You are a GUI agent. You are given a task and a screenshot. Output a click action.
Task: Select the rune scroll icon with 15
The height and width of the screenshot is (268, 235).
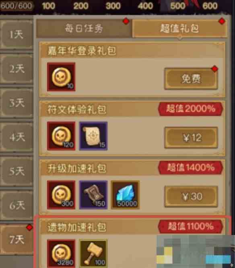click(93, 136)
